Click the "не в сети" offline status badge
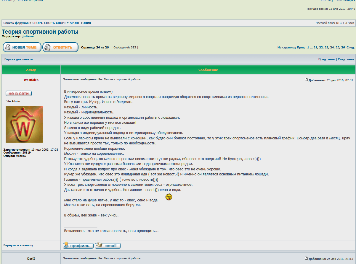This screenshot has width=356, height=264. point(19,94)
